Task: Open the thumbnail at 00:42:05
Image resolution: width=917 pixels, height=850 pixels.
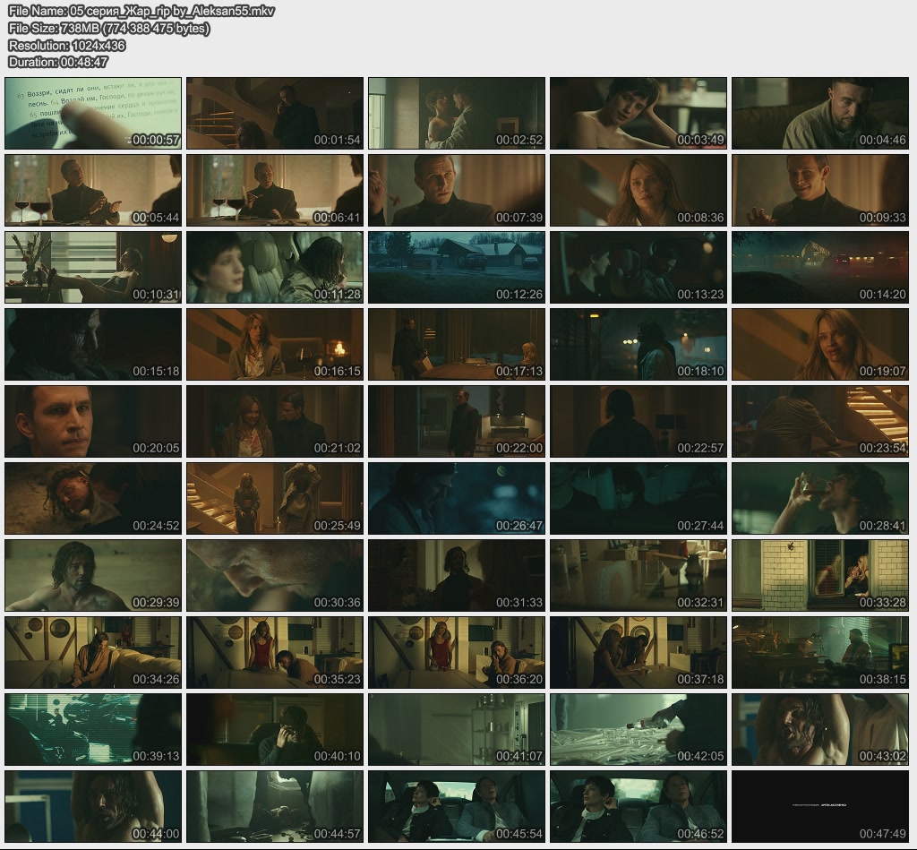Action: (638, 729)
